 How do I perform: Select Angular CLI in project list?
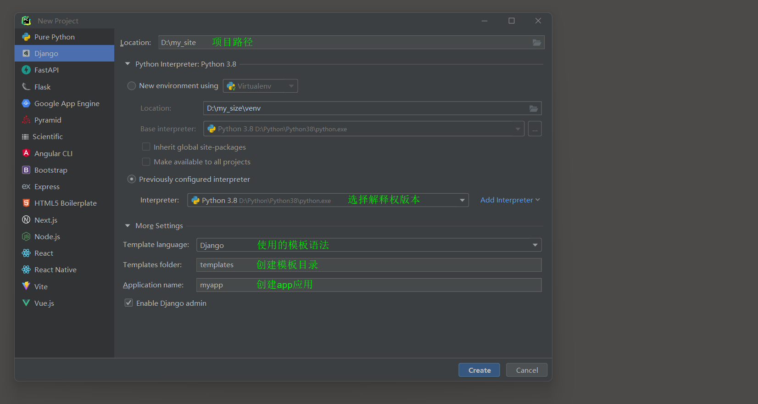(x=65, y=153)
